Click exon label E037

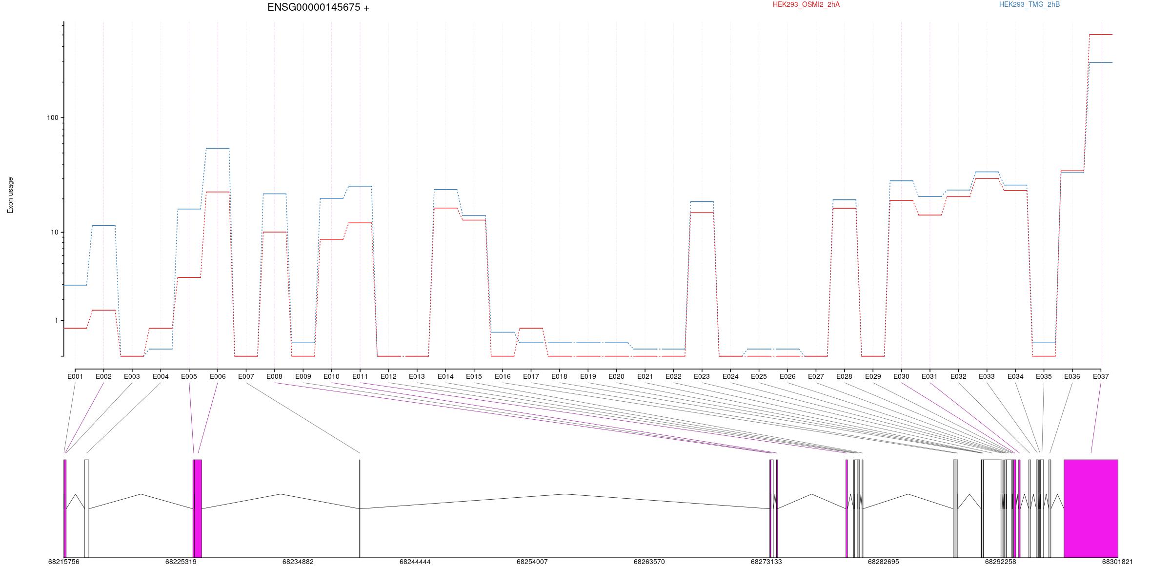1101,376
